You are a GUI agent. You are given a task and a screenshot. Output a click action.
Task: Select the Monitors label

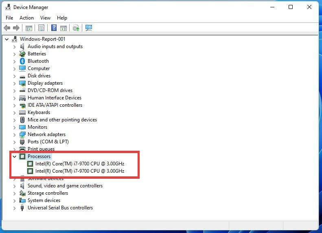point(37,127)
